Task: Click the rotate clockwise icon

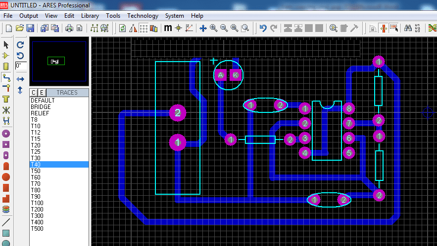Action: [20, 45]
